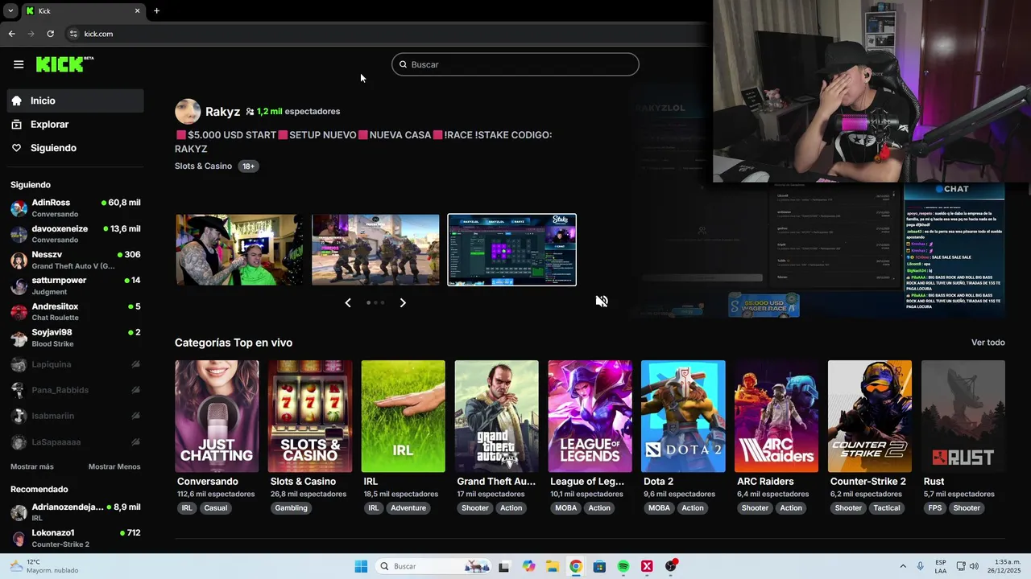Image resolution: width=1031 pixels, height=579 pixels.
Task: Open Slots & Casino category link under Rakyz
Action: coord(203,166)
